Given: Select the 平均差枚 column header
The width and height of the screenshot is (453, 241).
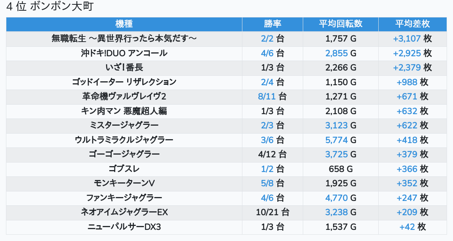Looking at the screenshot, I should (412, 24).
